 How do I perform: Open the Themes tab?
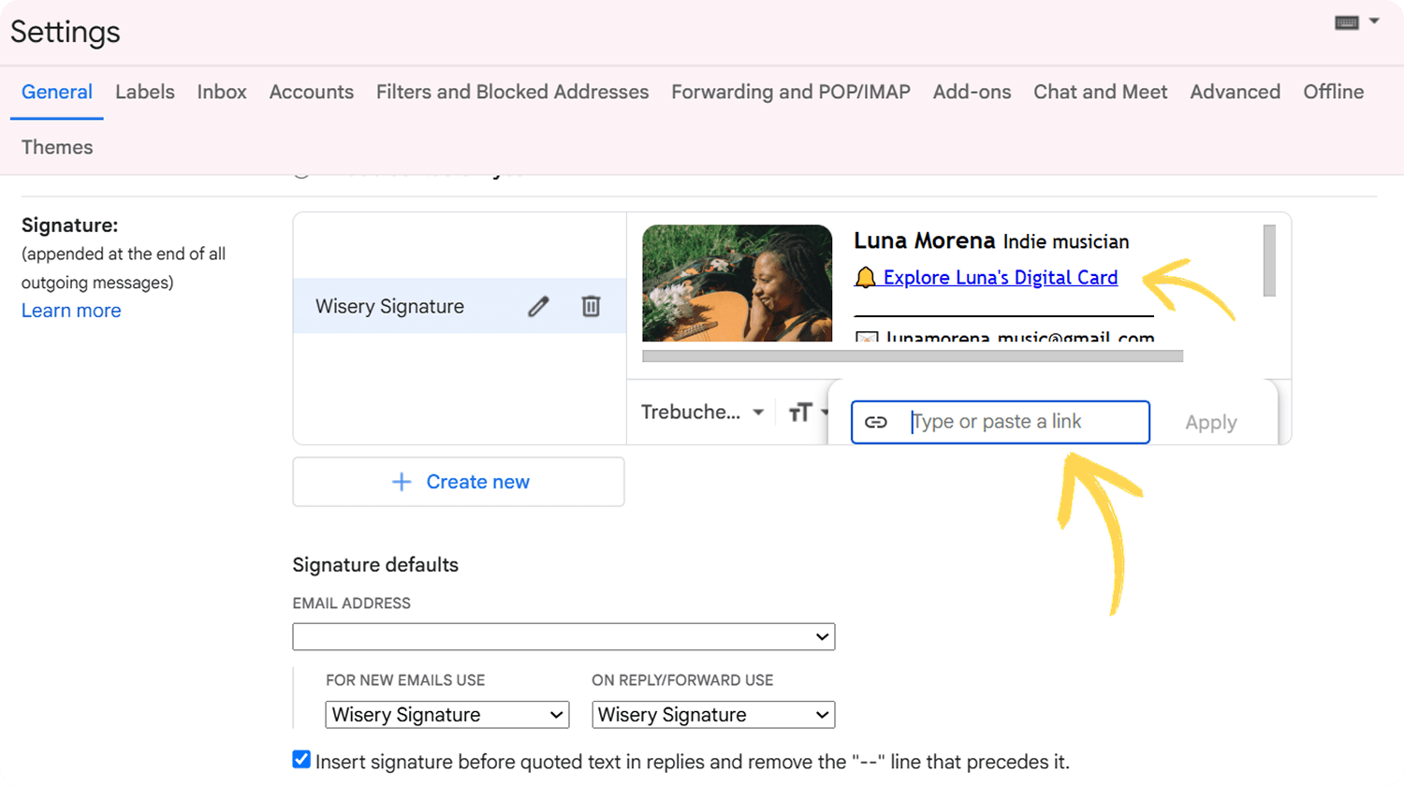pyautogui.click(x=57, y=147)
